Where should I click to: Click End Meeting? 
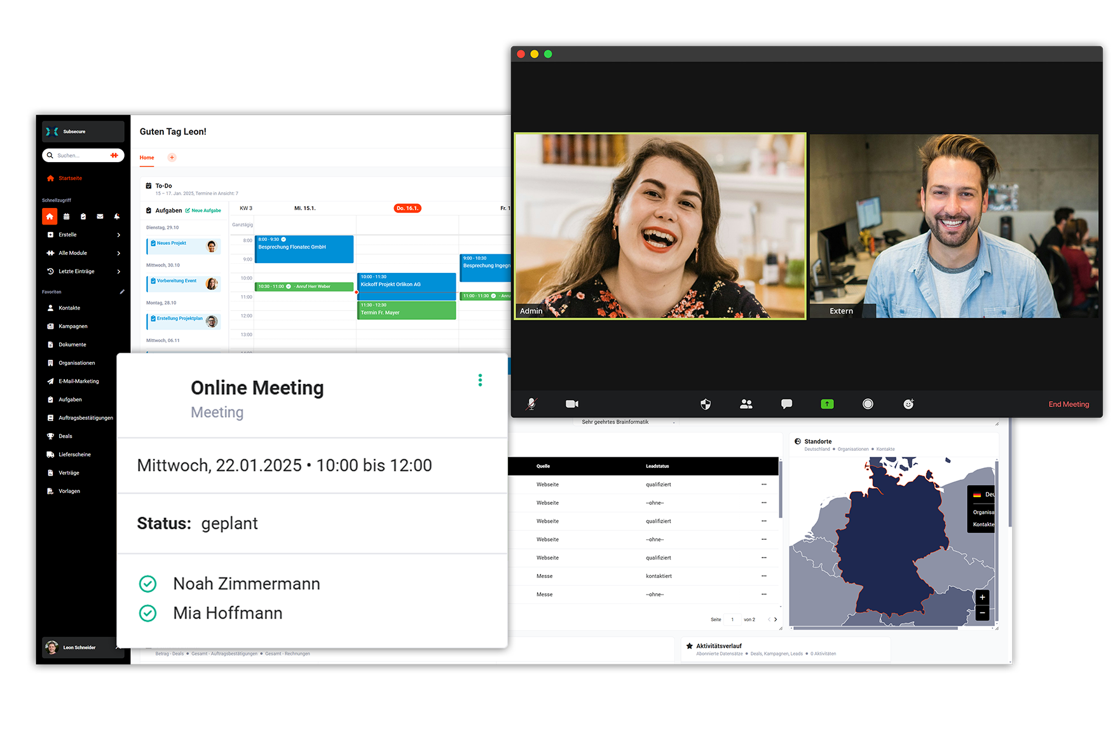(1068, 404)
